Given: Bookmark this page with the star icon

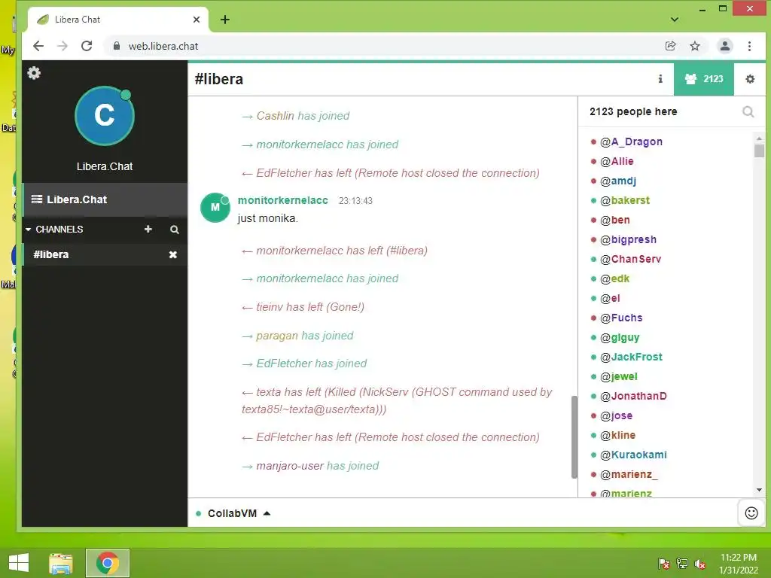Looking at the screenshot, I should pos(695,46).
